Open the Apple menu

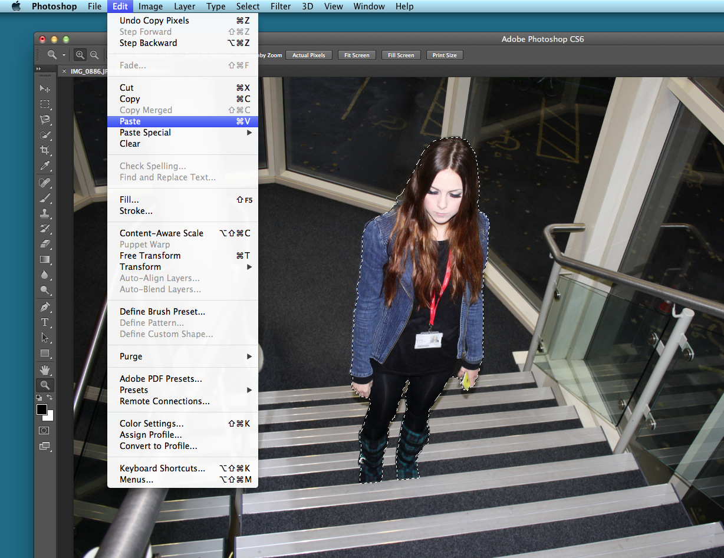16,6
